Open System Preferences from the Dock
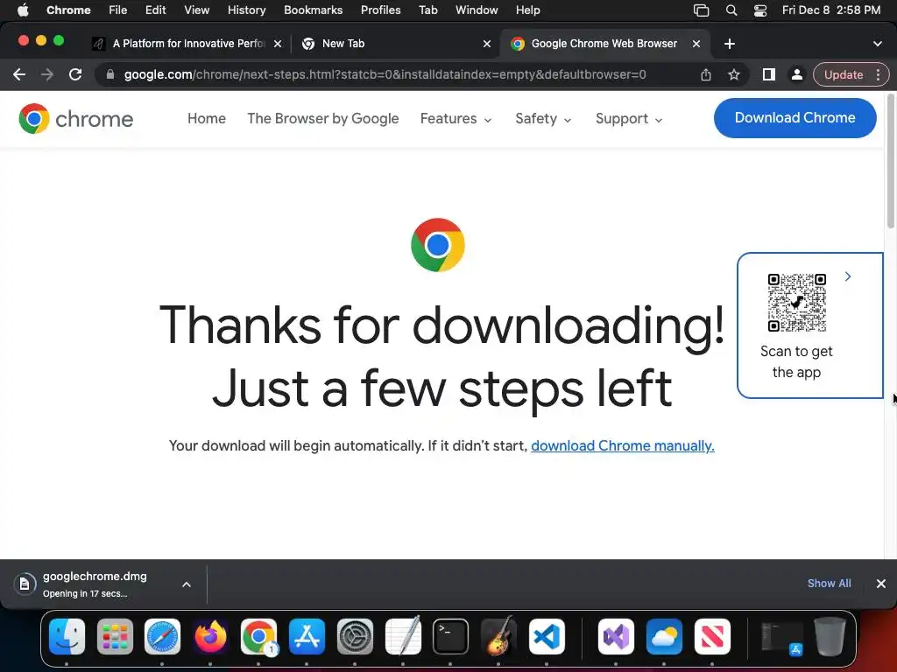Screen dimensions: 897x672 (355, 636)
